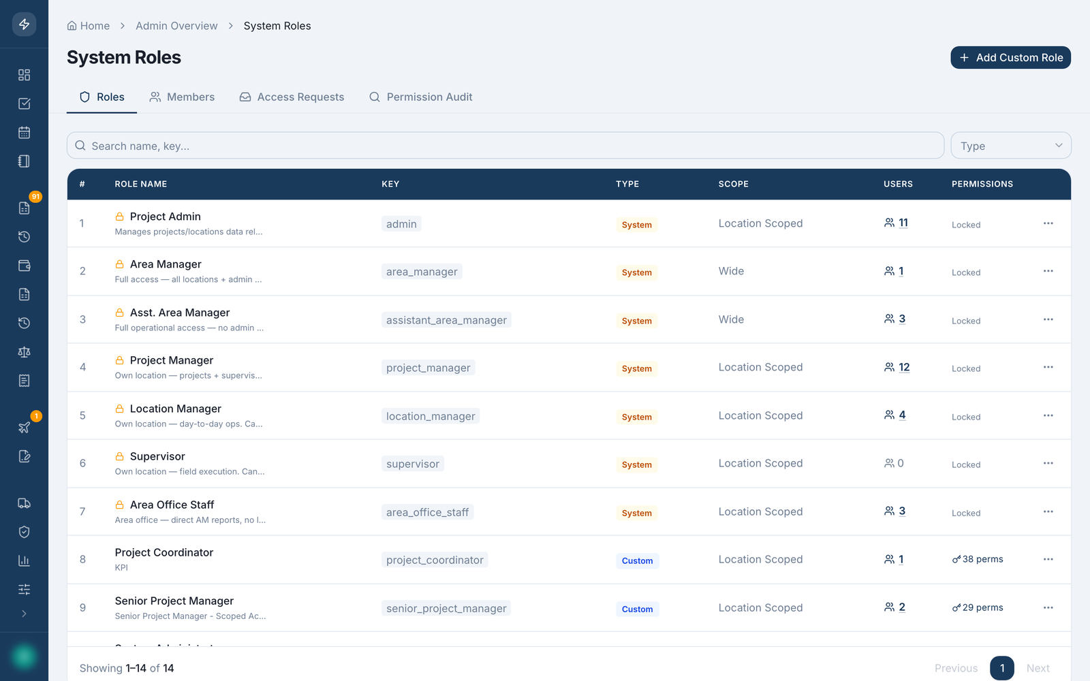Open the balance scales icon in sidebar

[x=24, y=352]
